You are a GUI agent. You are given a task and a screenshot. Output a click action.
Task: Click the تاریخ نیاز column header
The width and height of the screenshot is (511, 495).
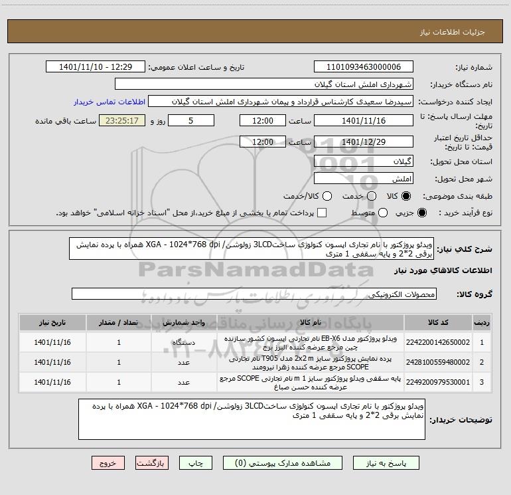pyautogui.click(x=52, y=322)
